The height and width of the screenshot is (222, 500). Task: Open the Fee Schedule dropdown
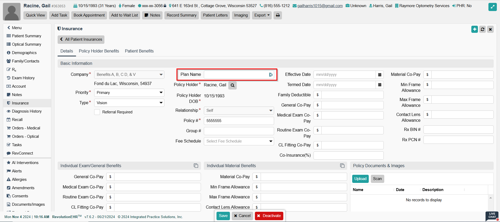[x=239, y=141]
